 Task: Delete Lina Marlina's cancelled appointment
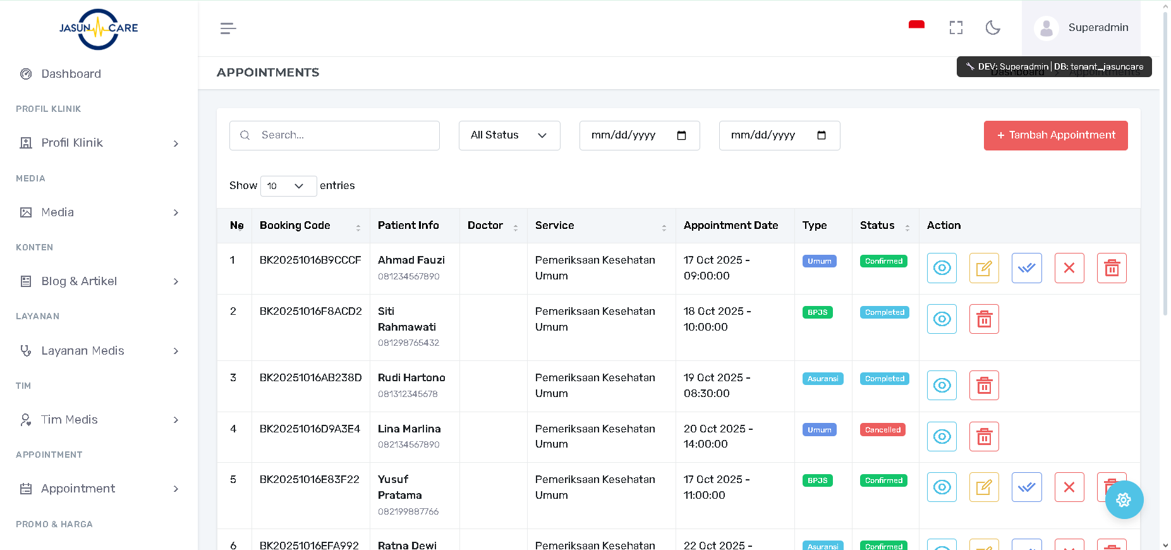pos(984,437)
